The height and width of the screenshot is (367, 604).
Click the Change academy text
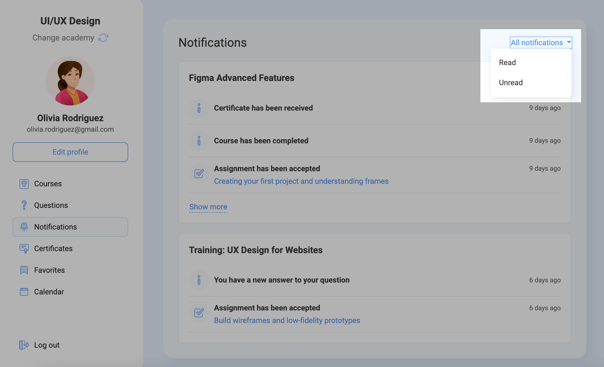pos(63,38)
